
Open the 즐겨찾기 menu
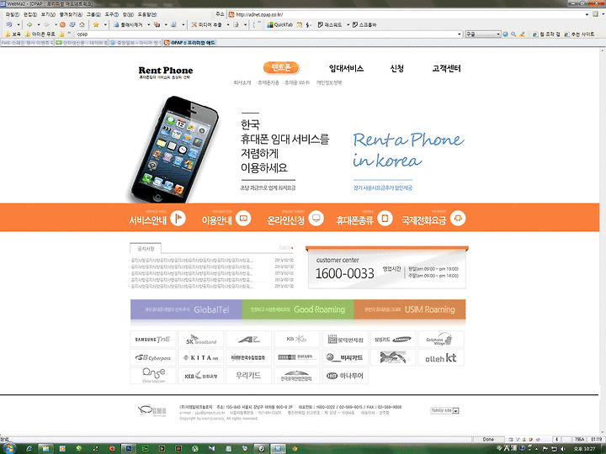click(71, 14)
